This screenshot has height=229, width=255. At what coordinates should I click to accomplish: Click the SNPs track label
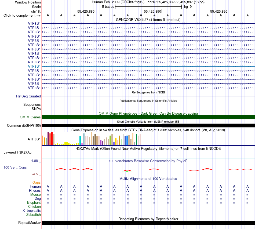pyautogui.click(x=36, y=109)
